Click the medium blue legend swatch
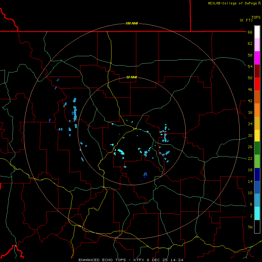This screenshot has height=262, width=262. (x=257, y=187)
